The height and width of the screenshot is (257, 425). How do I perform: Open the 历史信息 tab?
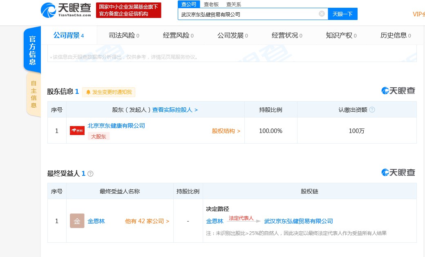point(396,35)
